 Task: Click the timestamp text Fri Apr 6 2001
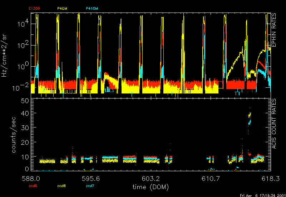tap(262, 195)
